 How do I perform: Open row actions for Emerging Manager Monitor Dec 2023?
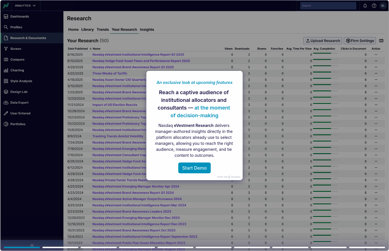click(376, 218)
